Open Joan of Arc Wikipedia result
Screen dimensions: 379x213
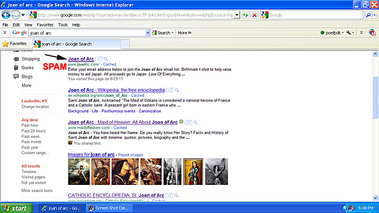[x=116, y=90]
